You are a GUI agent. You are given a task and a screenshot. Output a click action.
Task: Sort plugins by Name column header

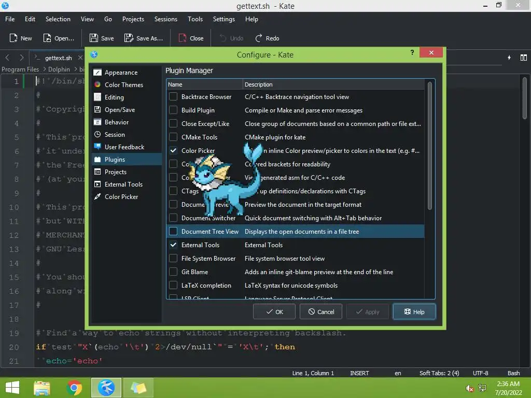click(x=204, y=84)
